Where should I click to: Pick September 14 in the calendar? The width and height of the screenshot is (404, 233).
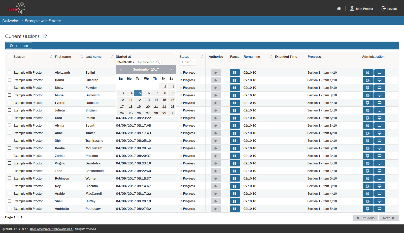[x=156, y=100]
